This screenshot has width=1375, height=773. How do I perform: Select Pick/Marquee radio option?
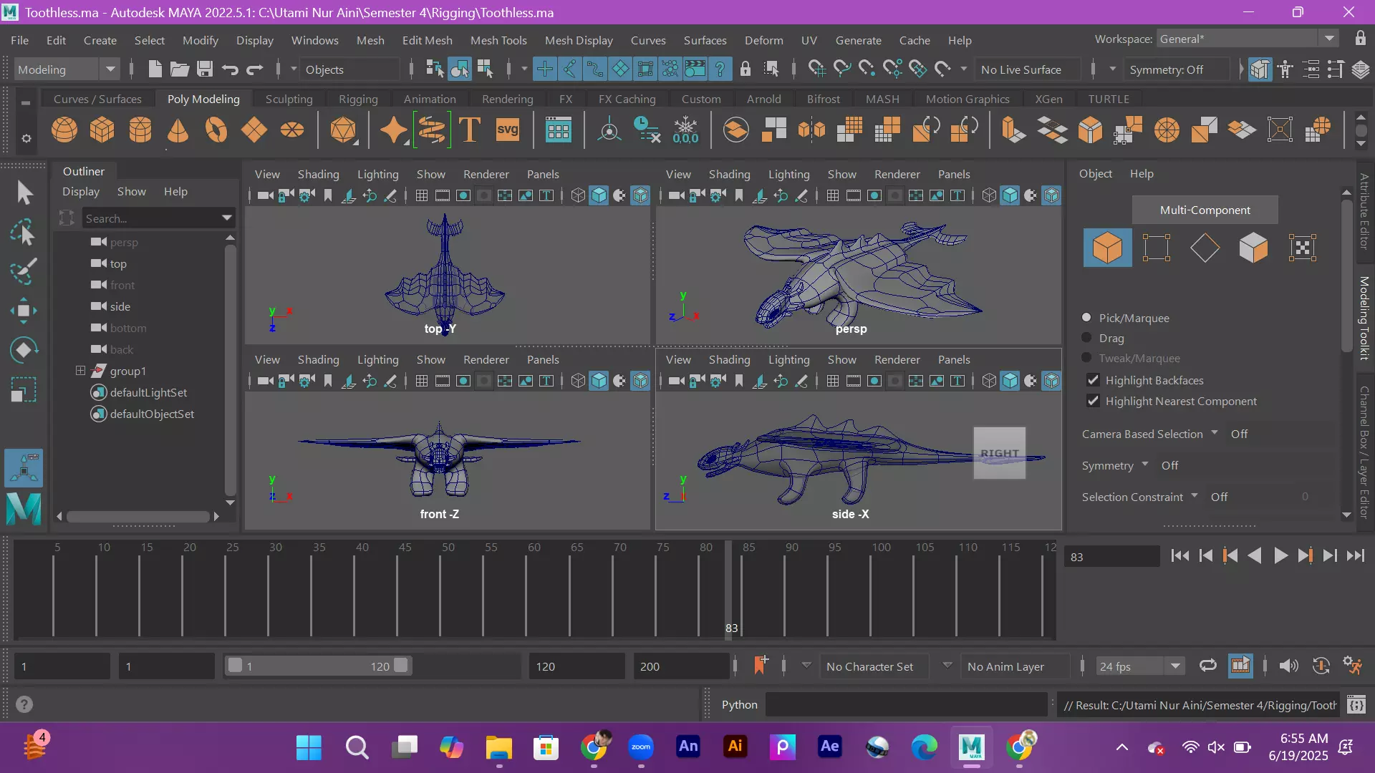point(1086,317)
